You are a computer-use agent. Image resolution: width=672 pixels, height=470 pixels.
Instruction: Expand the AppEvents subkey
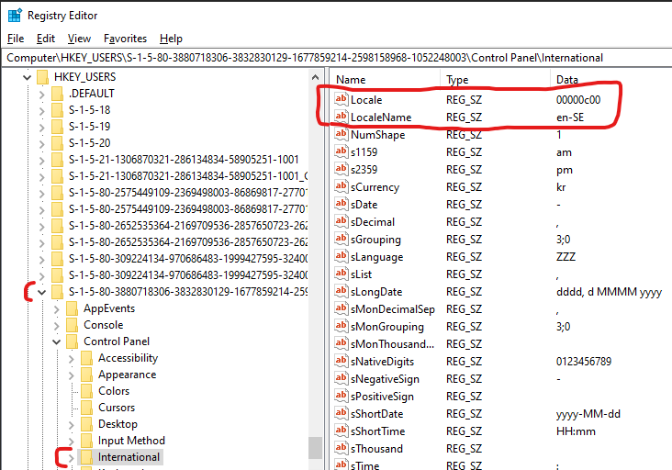point(57,309)
